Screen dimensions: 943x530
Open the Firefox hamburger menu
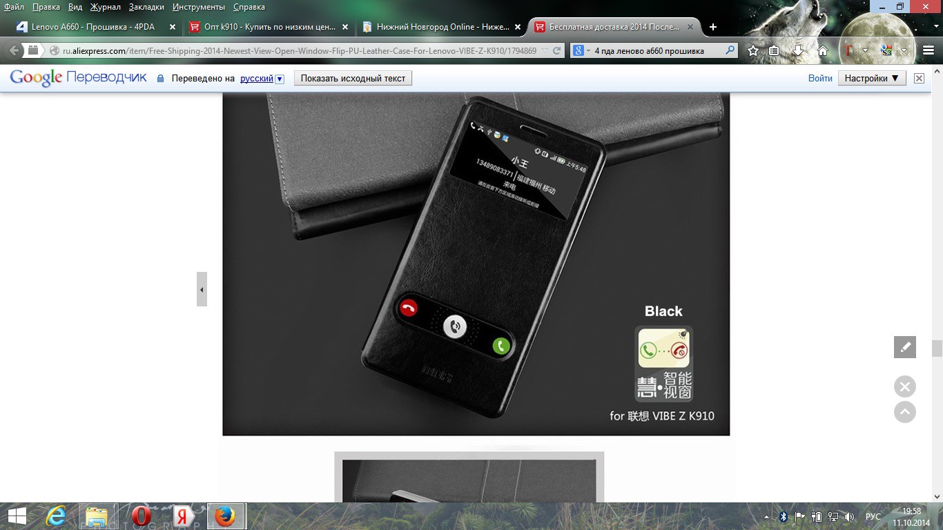click(x=928, y=50)
